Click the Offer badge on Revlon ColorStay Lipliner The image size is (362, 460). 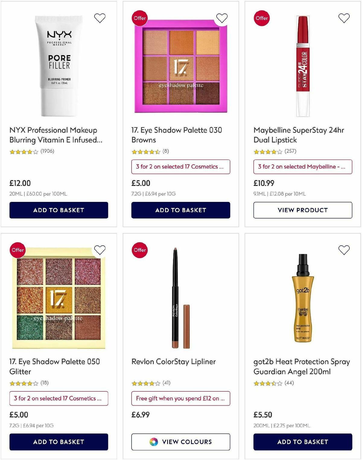tap(139, 250)
